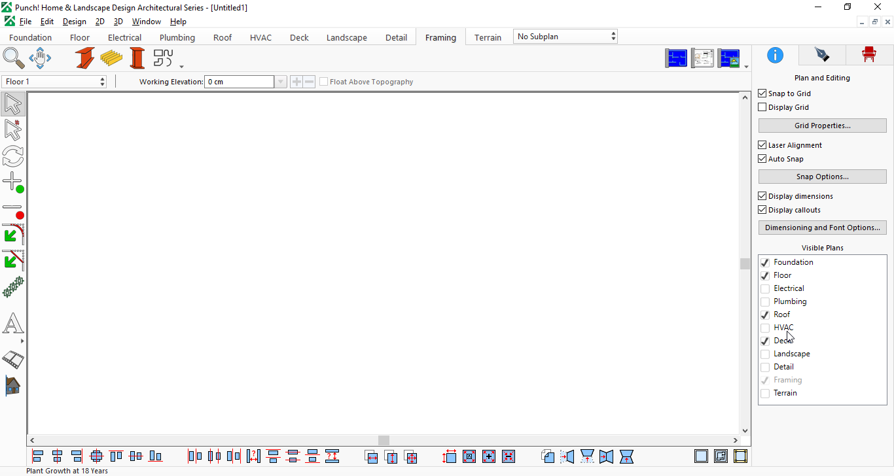The height and width of the screenshot is (476, 894).
Task: Click the green chain path tool
Action: [13, 287]
